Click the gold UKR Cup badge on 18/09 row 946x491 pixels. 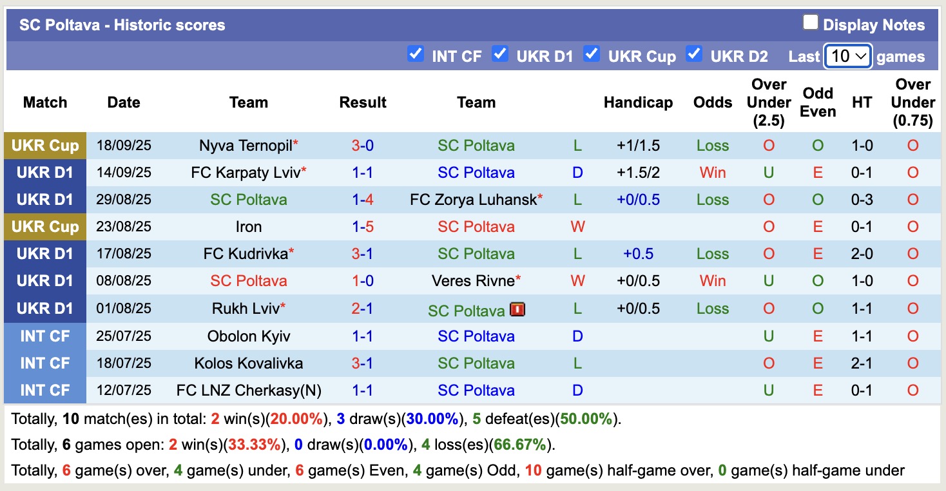pos(44,145)
